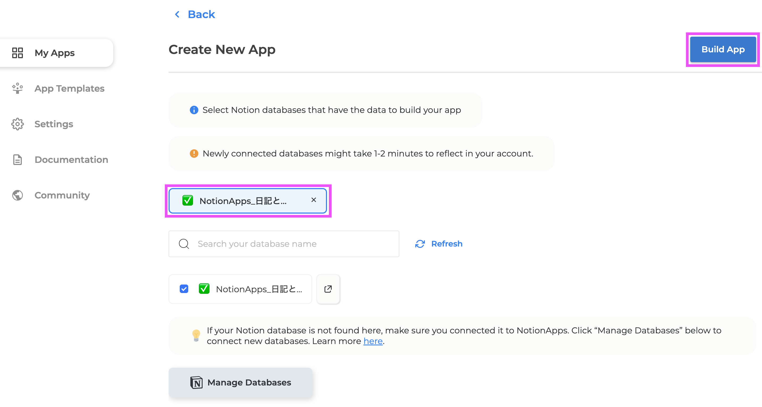Viewport: 762px width, 407px height.
Task: Click the magnifier search icon
Action: pyautogui.click(x=184, y=244)
